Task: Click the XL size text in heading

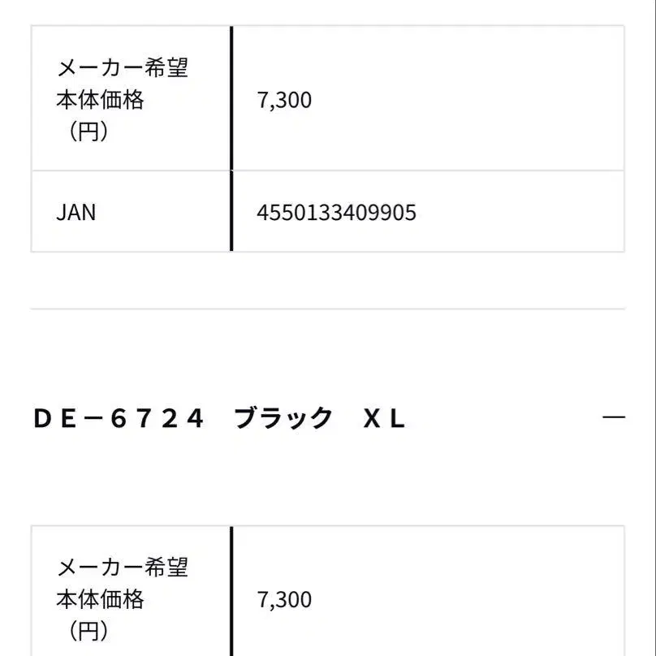Action: 383,418
